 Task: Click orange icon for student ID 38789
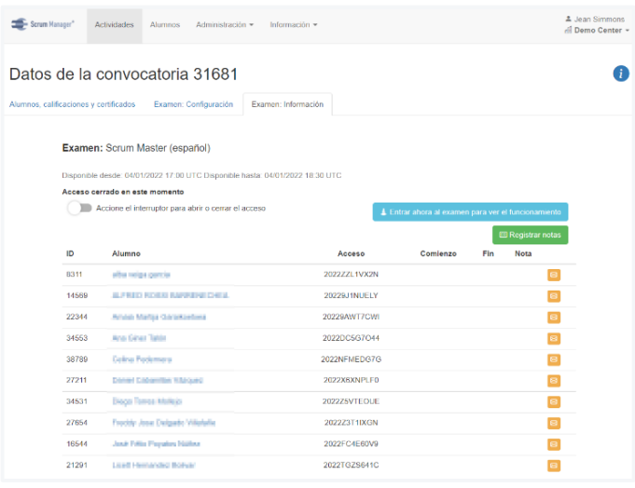(x=553, y=359)
